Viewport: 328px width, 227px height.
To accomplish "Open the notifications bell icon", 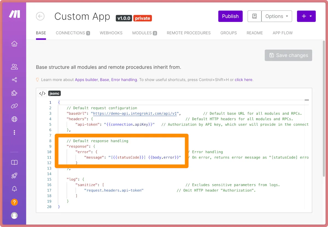I will (x=14, y=189).
